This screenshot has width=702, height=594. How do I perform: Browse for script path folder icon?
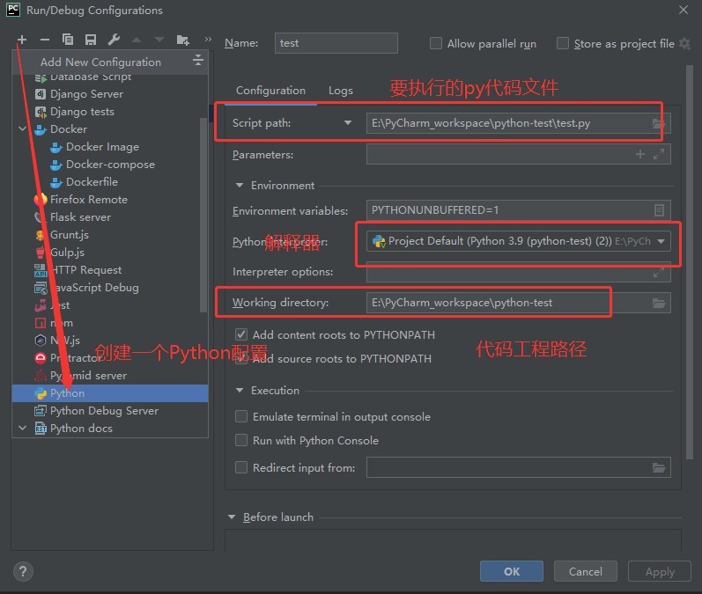click(x=659, y=123)
